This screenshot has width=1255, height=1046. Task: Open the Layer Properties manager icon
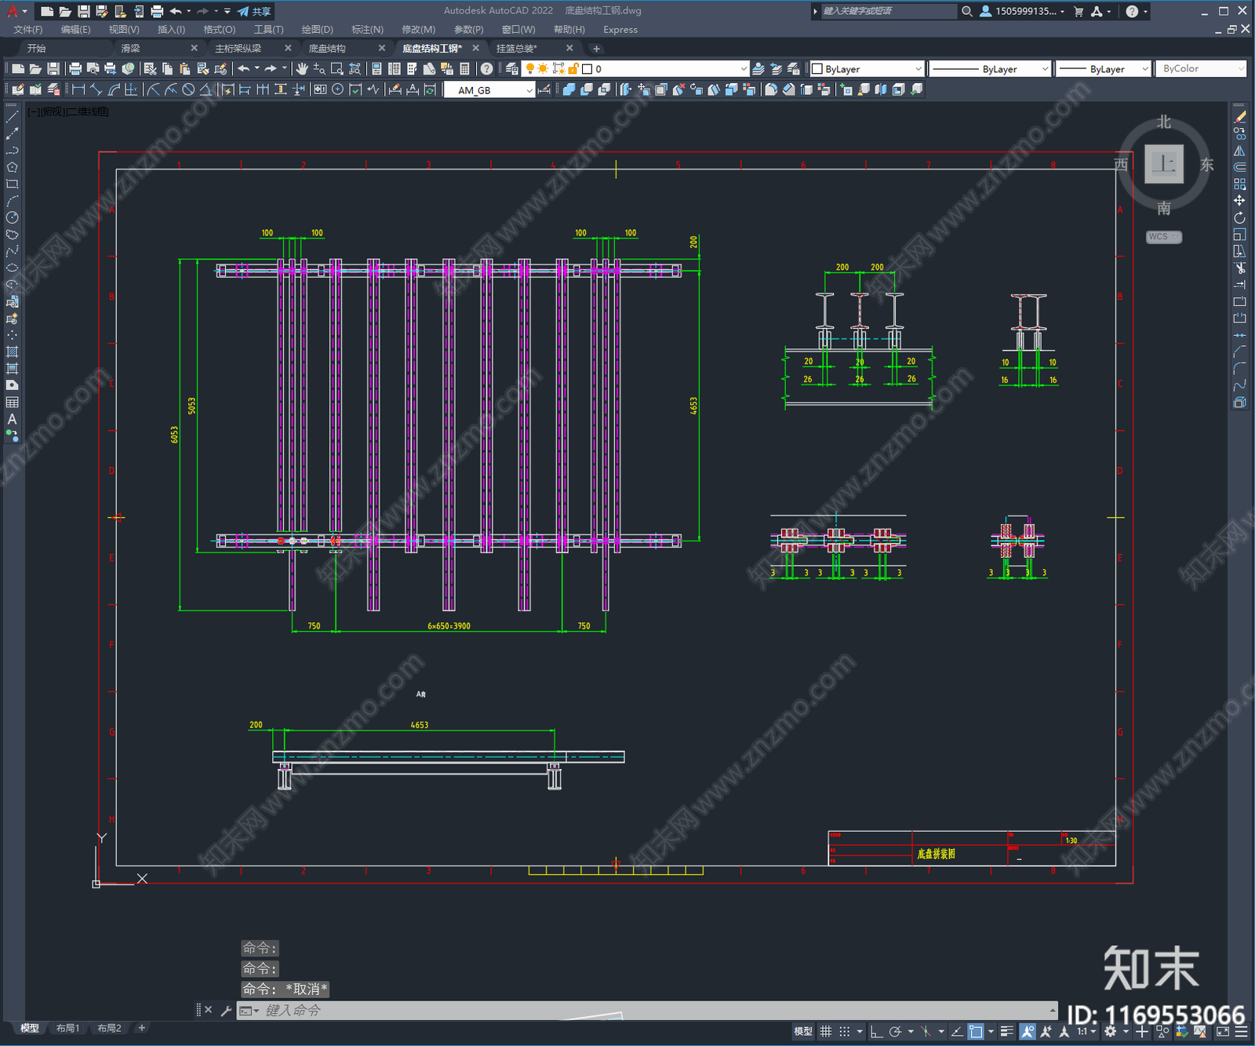[x=511, y=69]
